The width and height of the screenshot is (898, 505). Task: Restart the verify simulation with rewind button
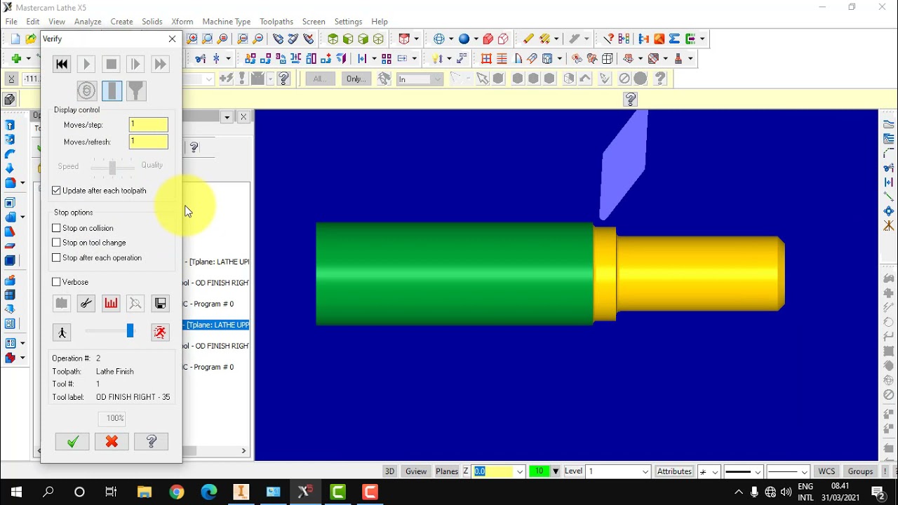point(62,64)
